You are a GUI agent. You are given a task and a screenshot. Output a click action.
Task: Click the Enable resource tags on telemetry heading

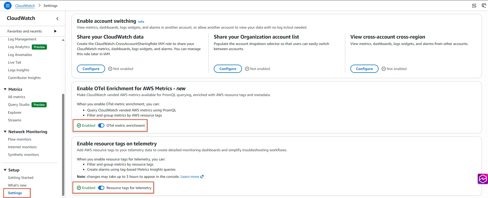click(x=117, y=144)
